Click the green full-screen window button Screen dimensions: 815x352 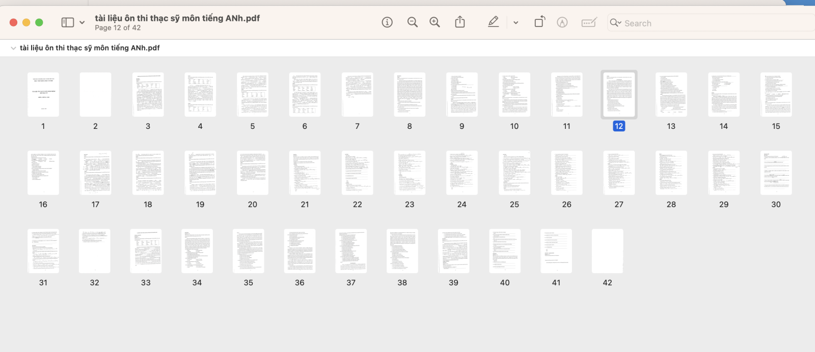39,22
